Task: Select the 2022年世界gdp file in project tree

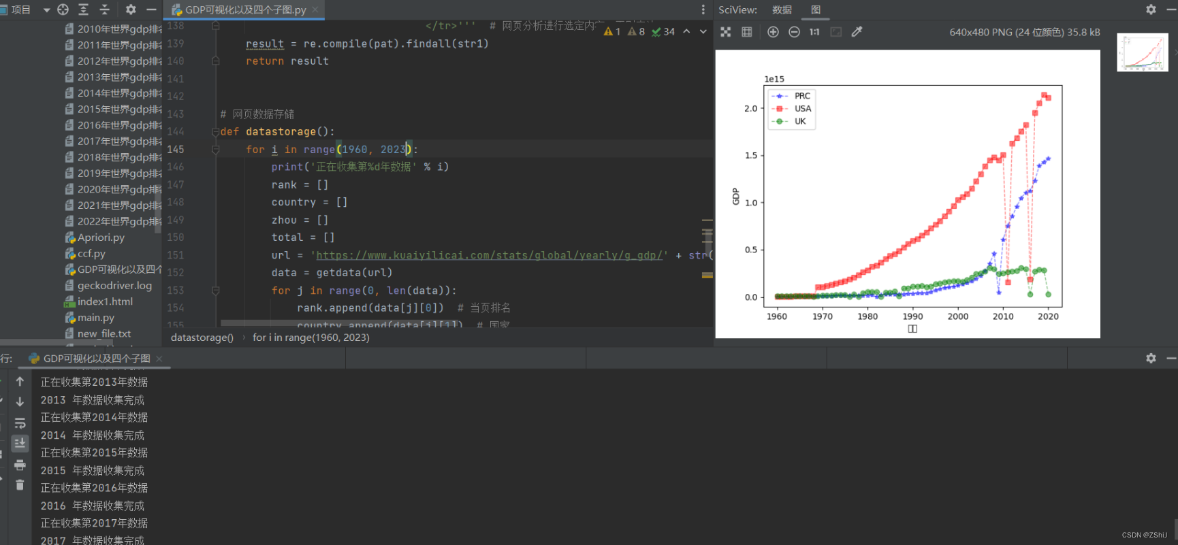Action: tap(113, 221)
